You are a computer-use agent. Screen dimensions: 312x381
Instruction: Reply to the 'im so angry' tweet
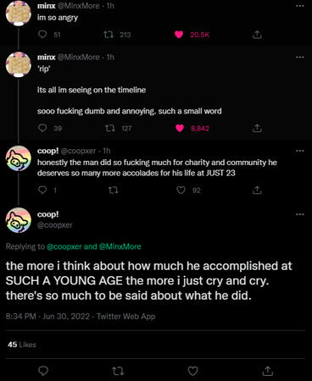(42, 35)
